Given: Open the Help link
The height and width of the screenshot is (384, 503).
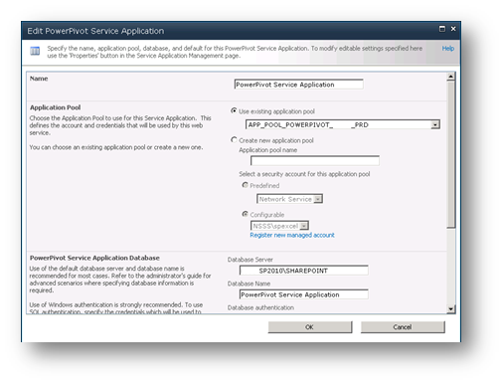Looking at the screenshot, I should pos(448,49).
